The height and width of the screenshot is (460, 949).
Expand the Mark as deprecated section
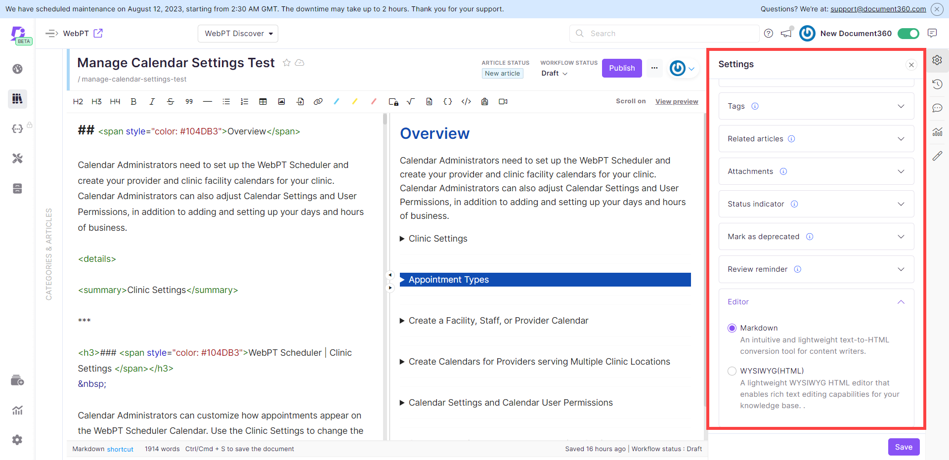[816, 237]
